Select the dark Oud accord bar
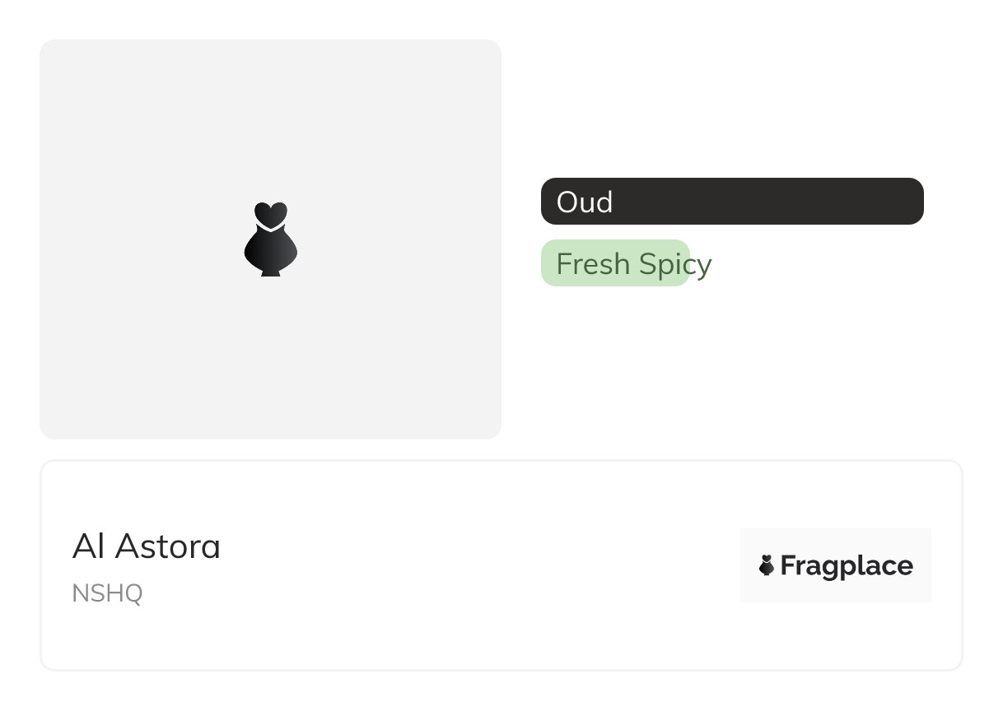 (x=732, y=201)
